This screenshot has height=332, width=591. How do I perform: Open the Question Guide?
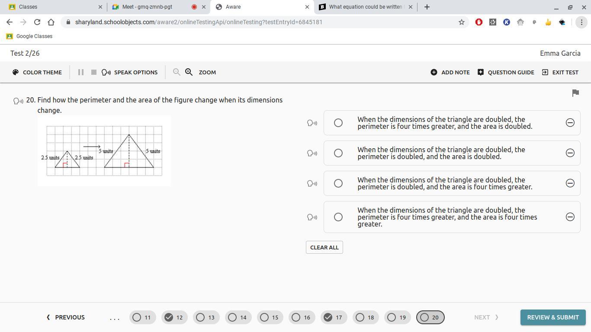[x=506, y=72]
